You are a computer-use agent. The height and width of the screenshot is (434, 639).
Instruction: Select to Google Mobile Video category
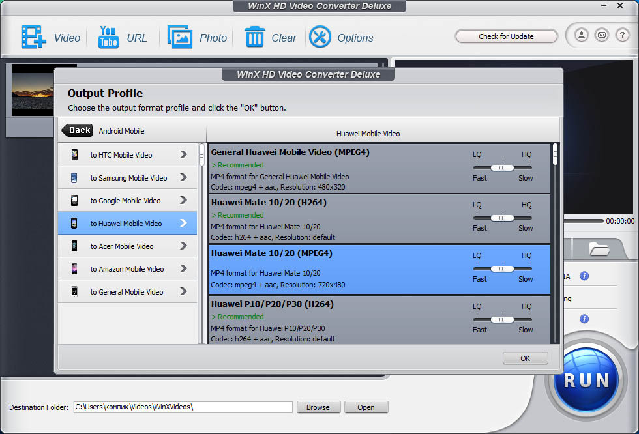pyautogui.click(x=128, y=200)
